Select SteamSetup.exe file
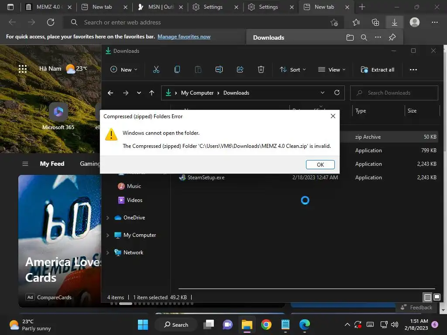Screen dimensions: 447x335 point(206,178)
